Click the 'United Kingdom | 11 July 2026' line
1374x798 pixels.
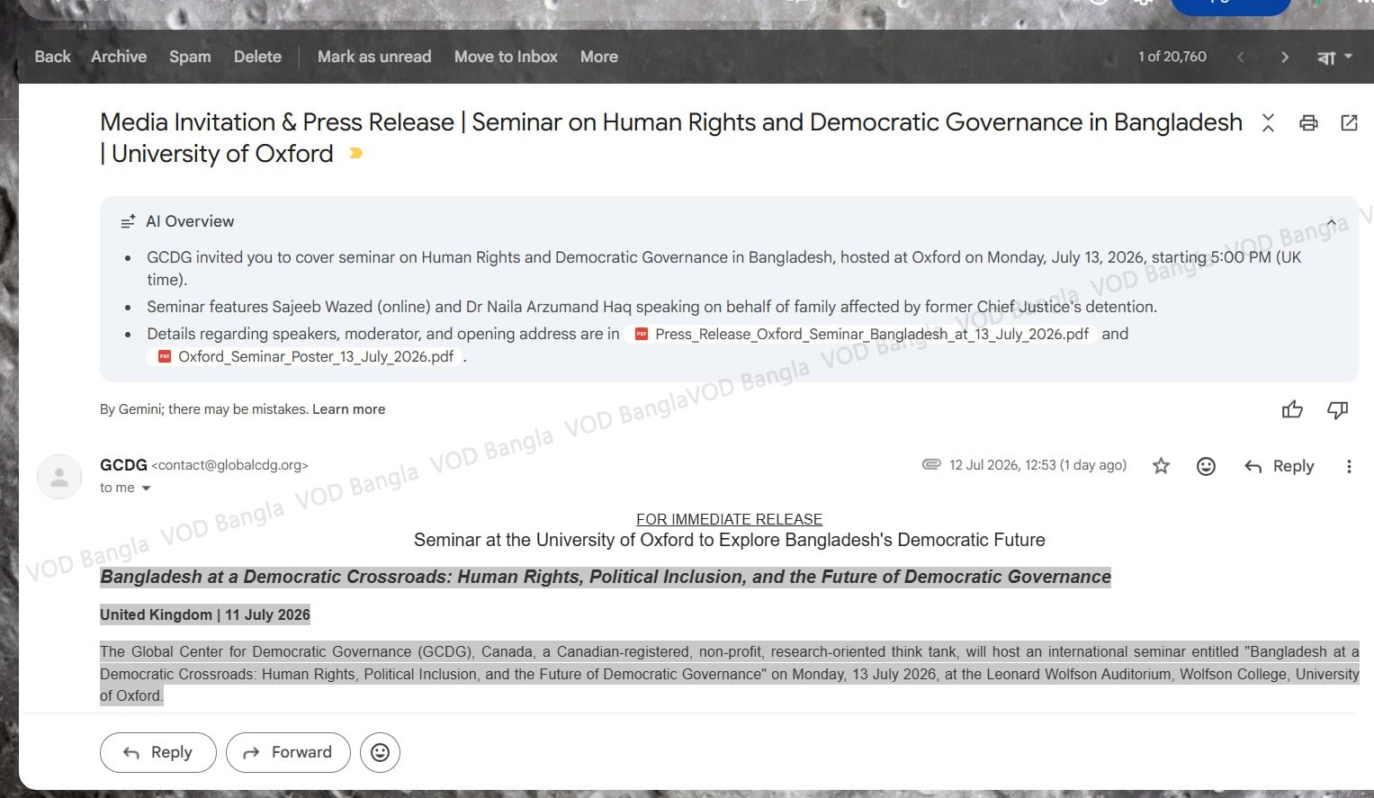point(205,614)
